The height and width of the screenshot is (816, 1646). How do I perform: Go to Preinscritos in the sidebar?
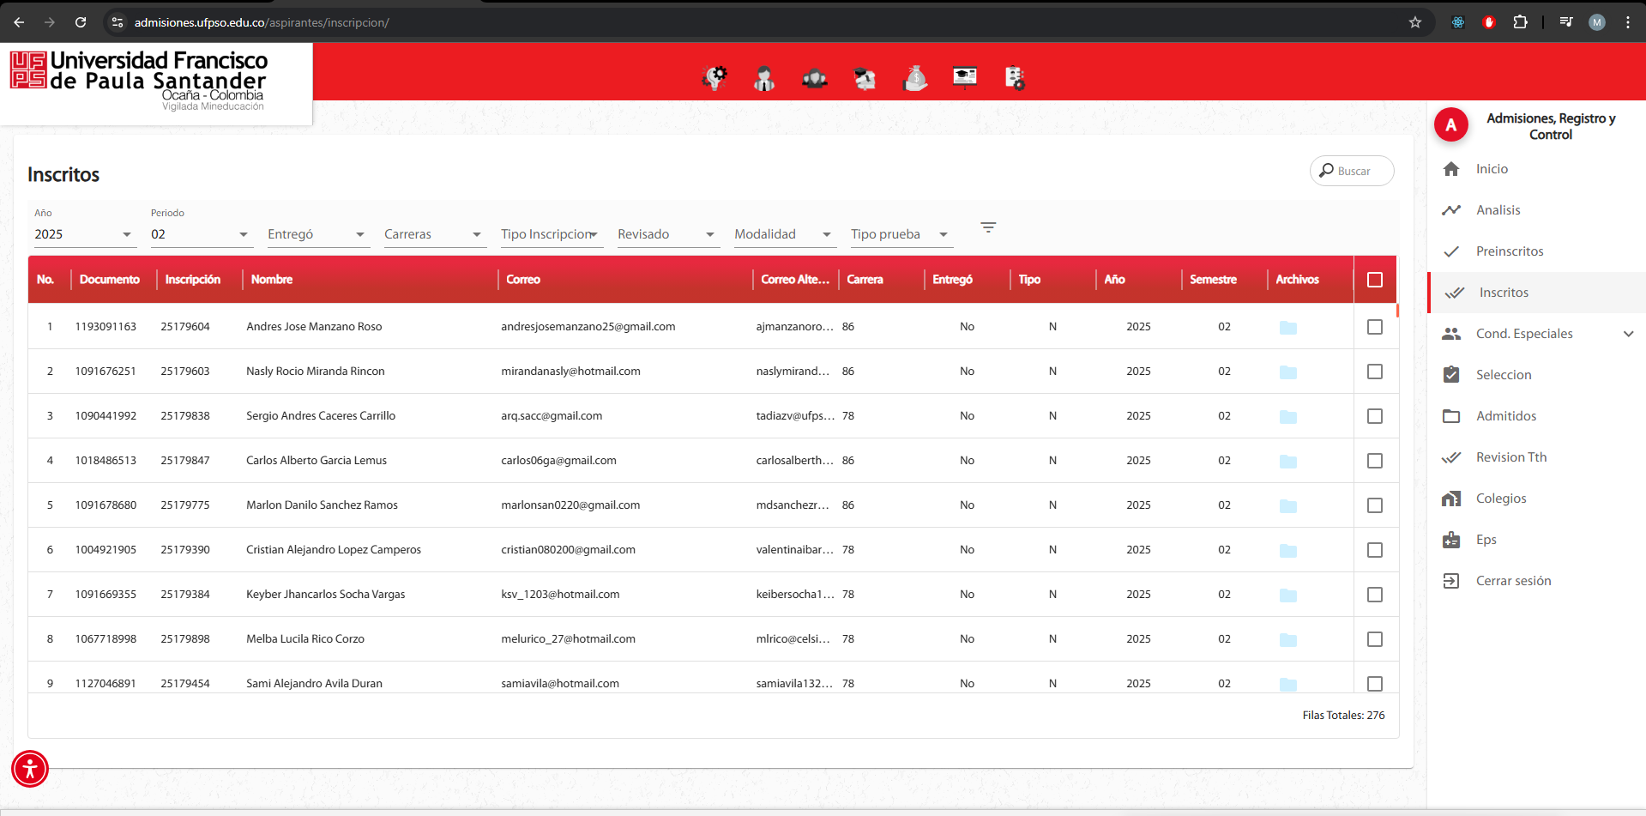pyautogui.click(x=1509, y=251)
